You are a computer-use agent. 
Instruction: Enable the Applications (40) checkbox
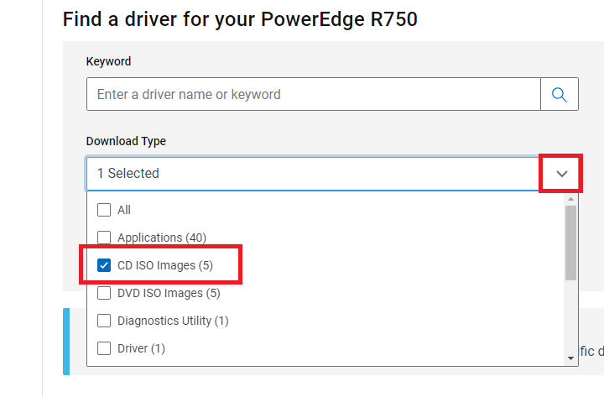click(x=104, y=238)
